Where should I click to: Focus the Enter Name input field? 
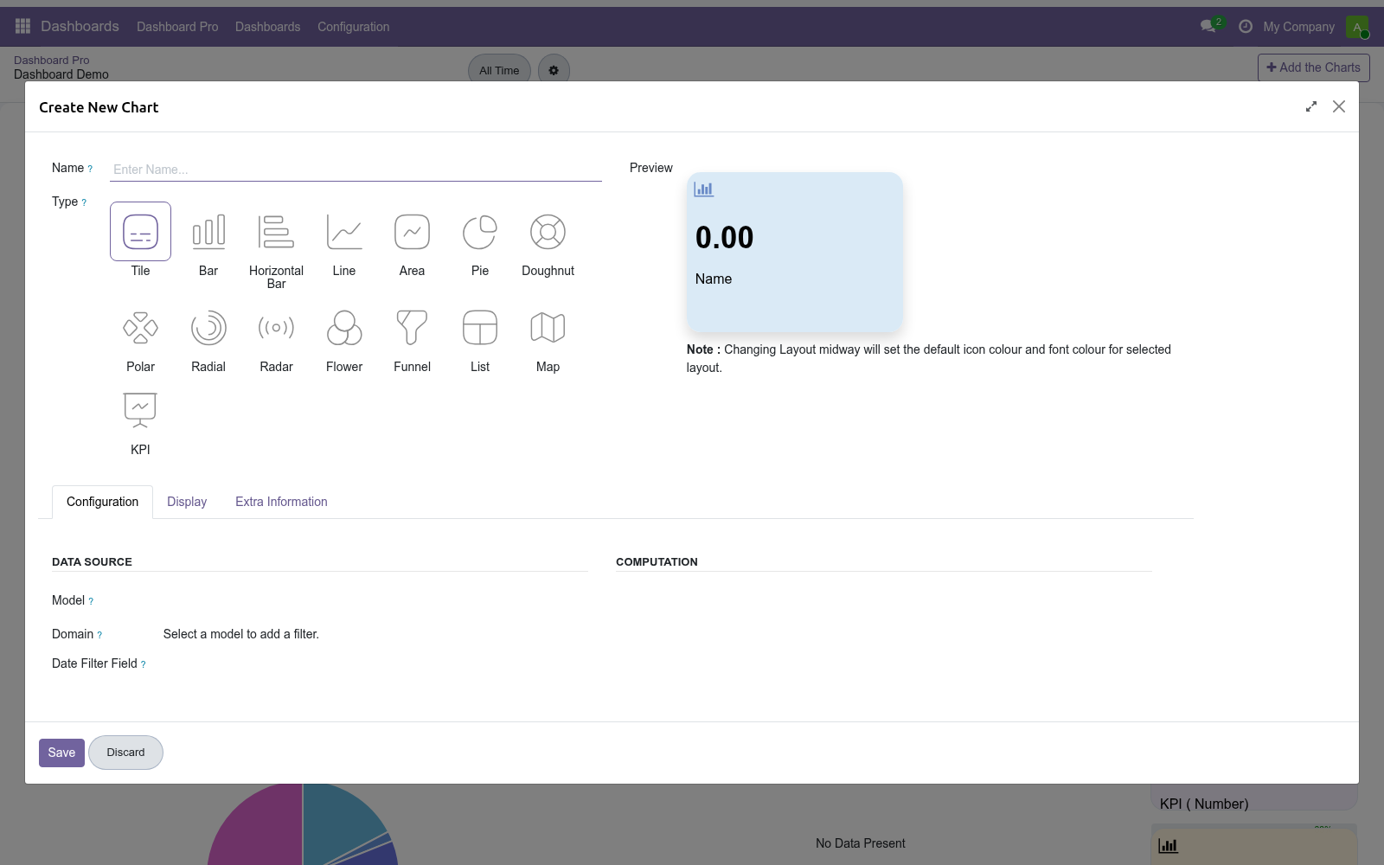click(x=356, y=170)
